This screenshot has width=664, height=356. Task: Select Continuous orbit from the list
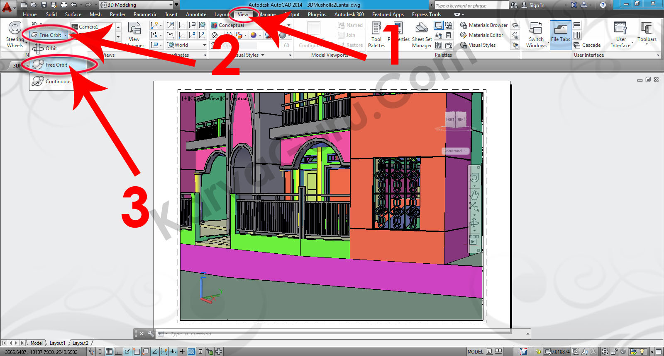tap(58, 82)
